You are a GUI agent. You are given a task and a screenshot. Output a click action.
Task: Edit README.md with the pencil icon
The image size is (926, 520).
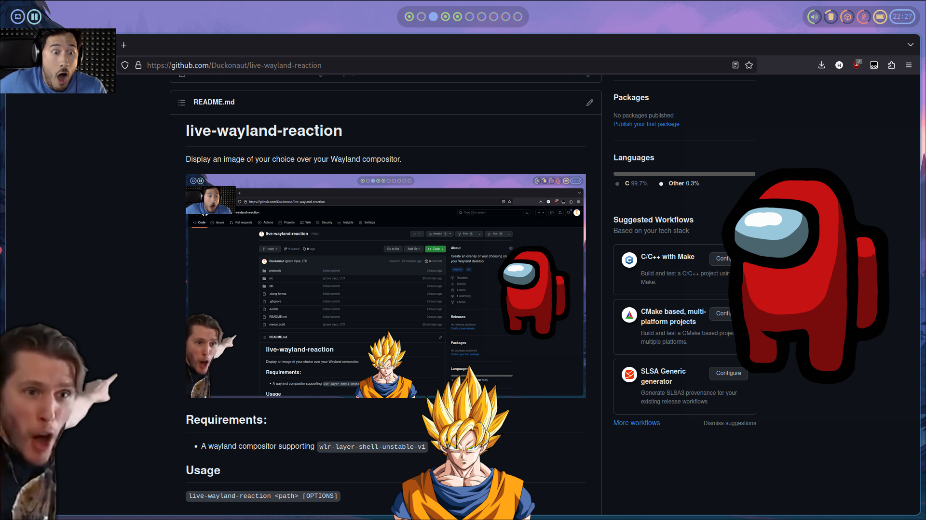(x=590, y=103)
